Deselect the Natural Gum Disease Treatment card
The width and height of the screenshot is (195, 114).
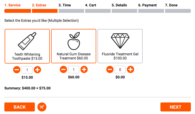point(74,46)
